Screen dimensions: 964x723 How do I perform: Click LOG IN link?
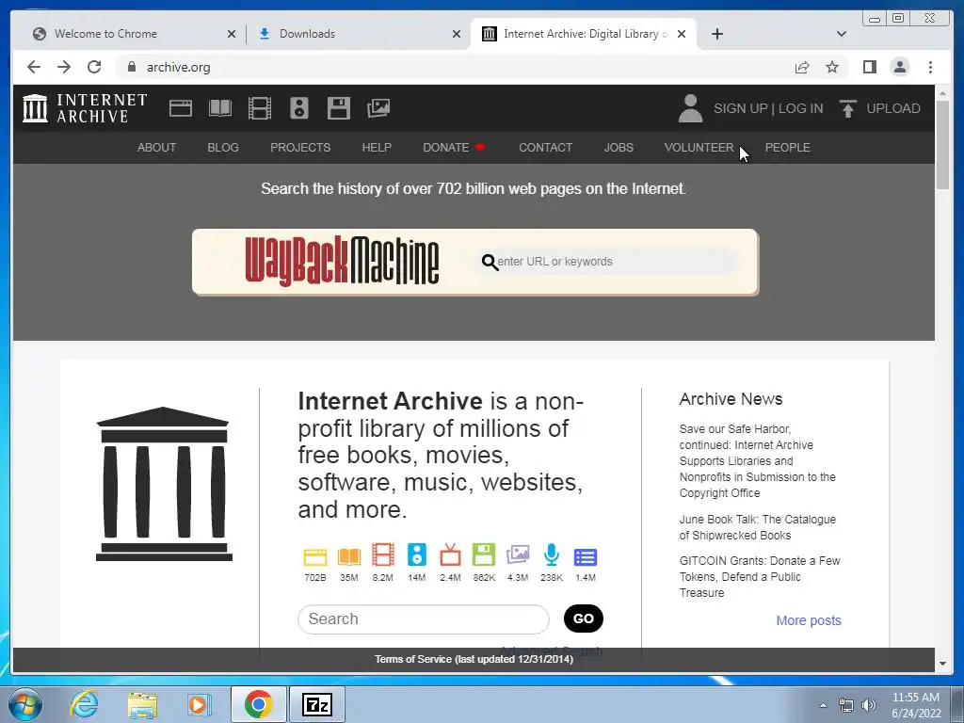point(800,108)
